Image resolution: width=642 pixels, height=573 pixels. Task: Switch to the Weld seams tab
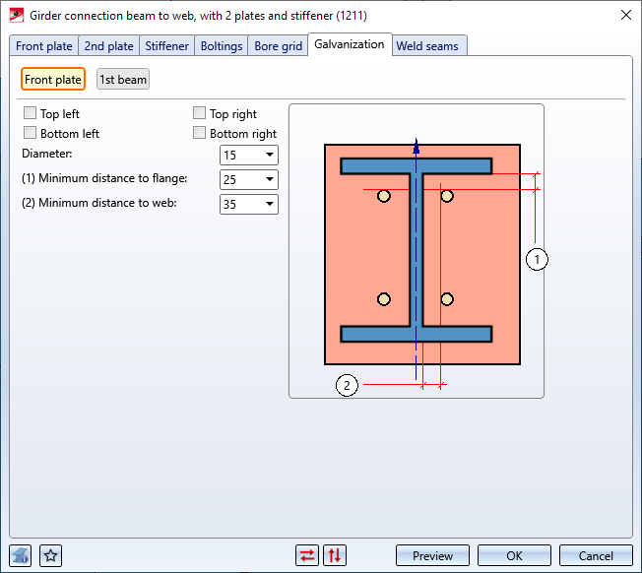pos(427,46)
